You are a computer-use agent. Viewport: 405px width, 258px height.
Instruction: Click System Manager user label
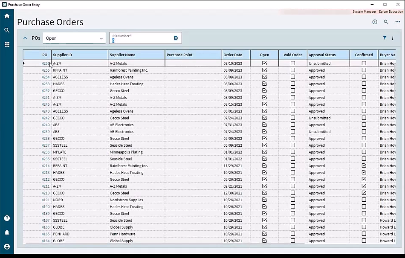click(x=364, y=12)
